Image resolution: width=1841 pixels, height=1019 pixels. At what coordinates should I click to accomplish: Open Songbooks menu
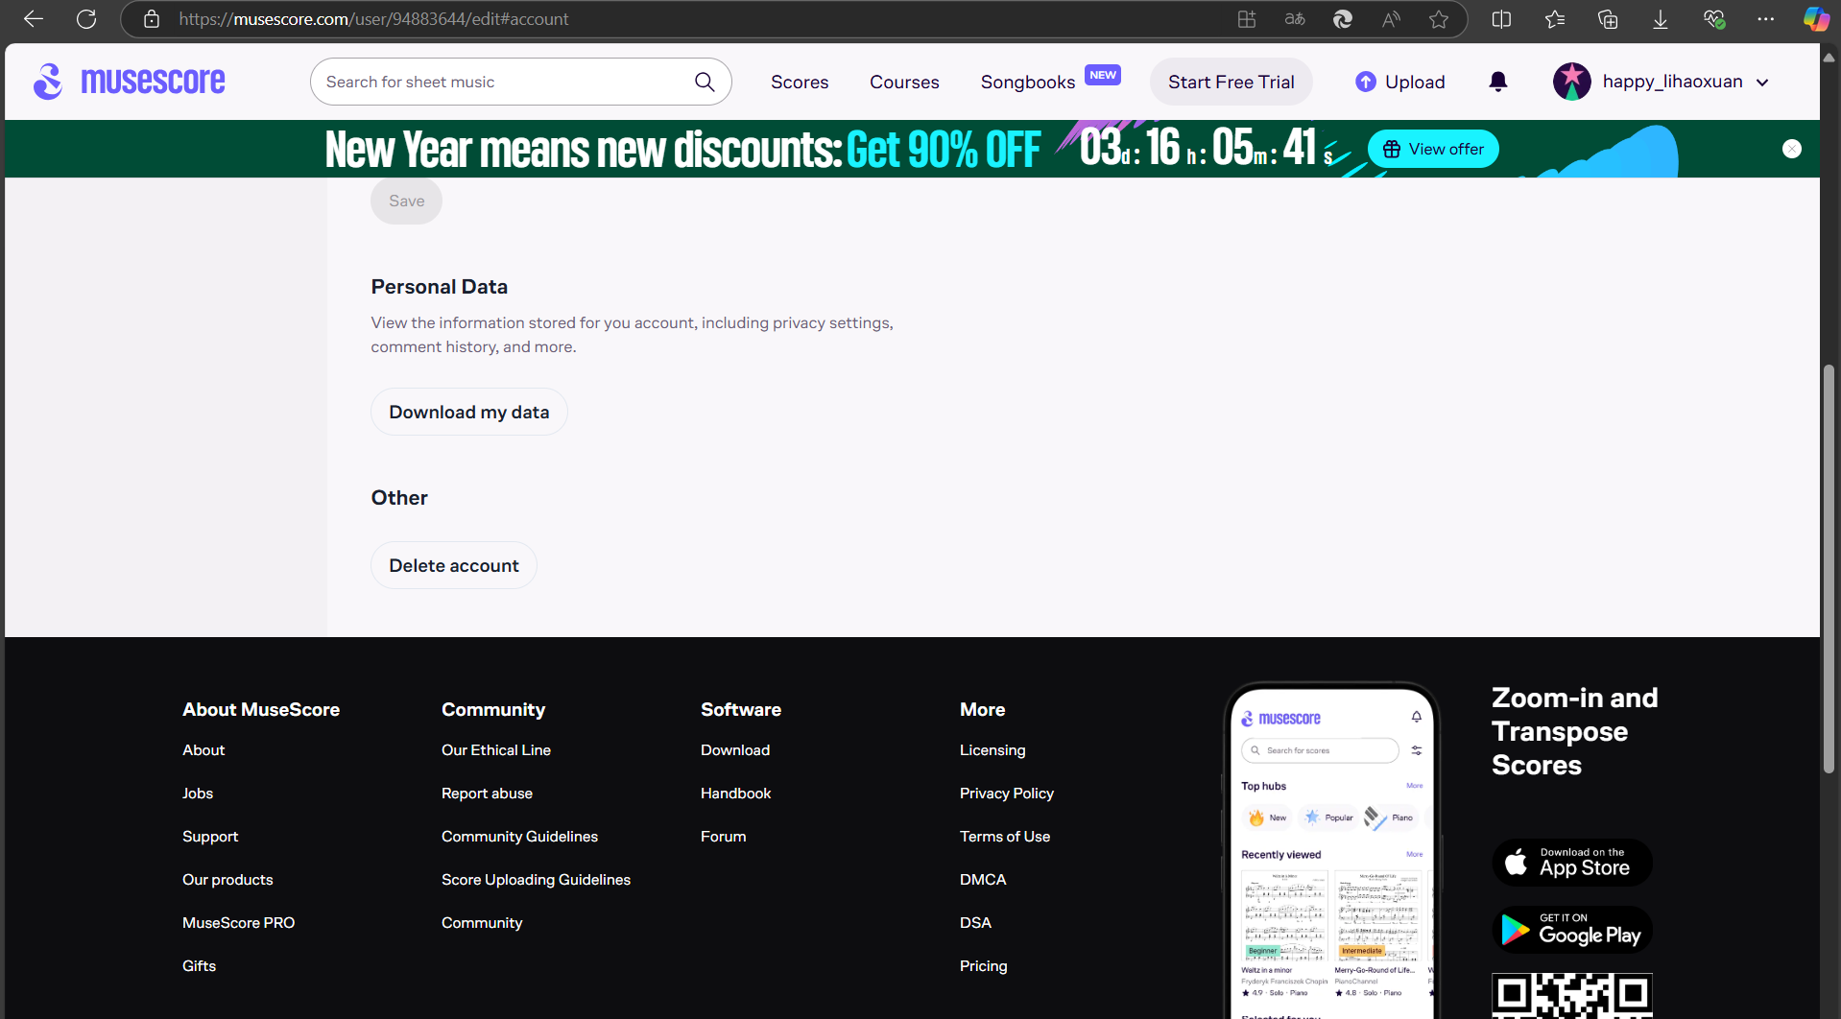pos(1028,83)
